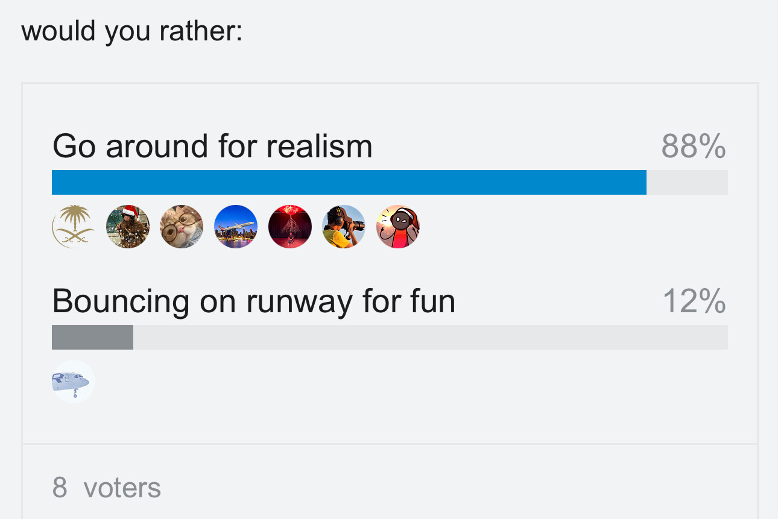Screen dimensions: 778x519
Task: Select the cartoon character with headphones avatar
Action: tap(398, 227)
